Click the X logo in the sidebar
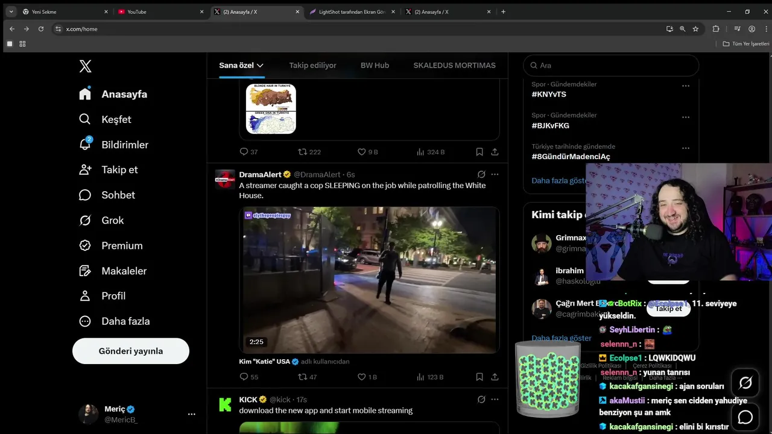 click(85, 66)
